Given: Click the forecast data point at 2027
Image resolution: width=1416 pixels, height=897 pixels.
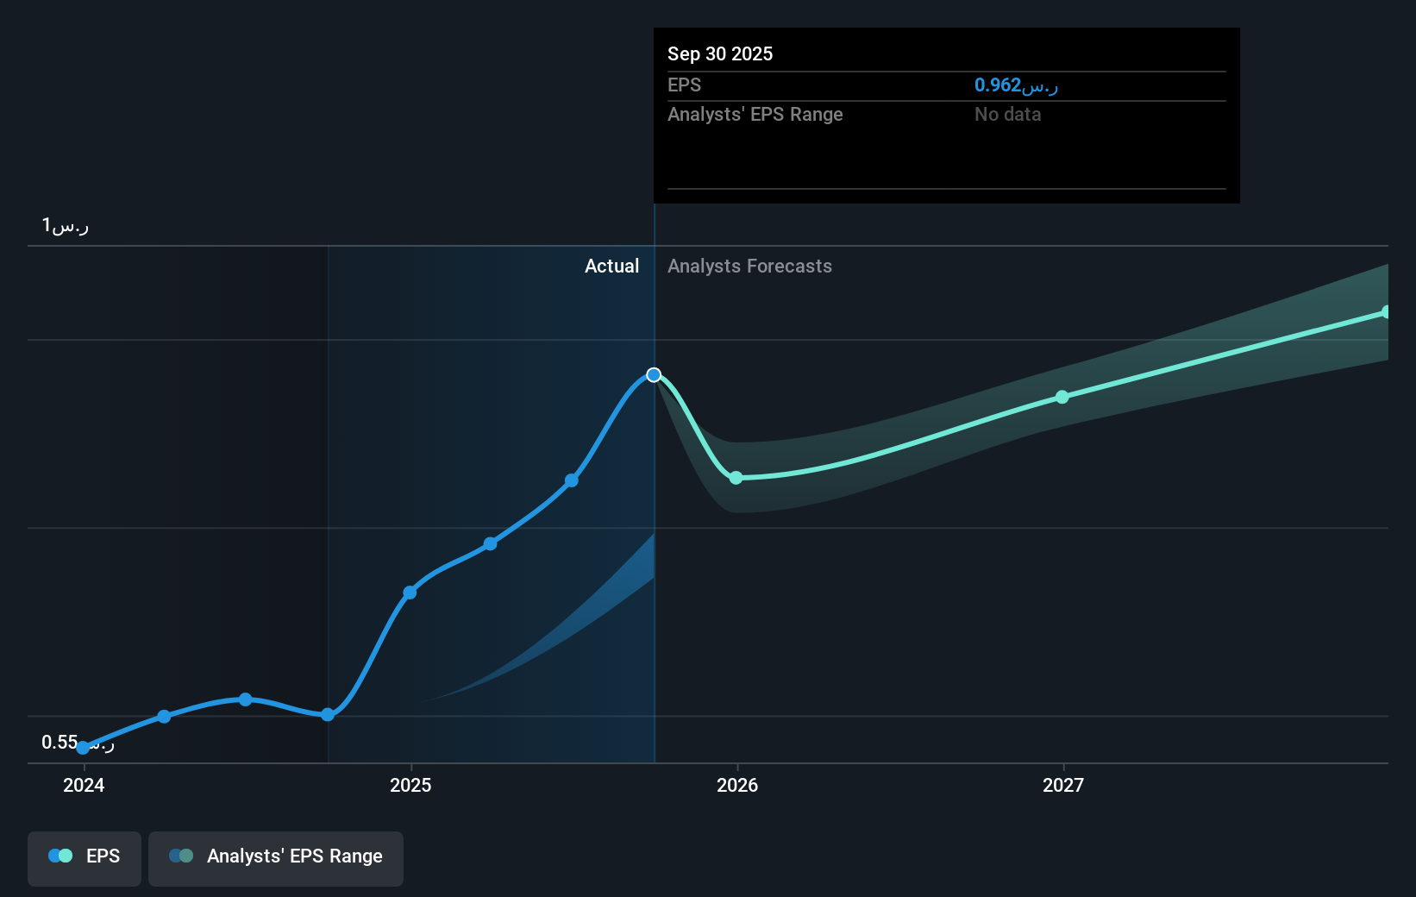Looking at the screenshot, I should coord(1062,397).
